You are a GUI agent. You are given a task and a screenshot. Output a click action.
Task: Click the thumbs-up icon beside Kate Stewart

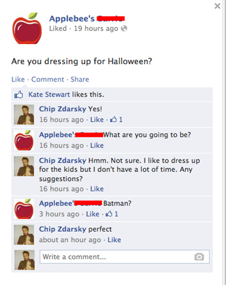point(19,94)
